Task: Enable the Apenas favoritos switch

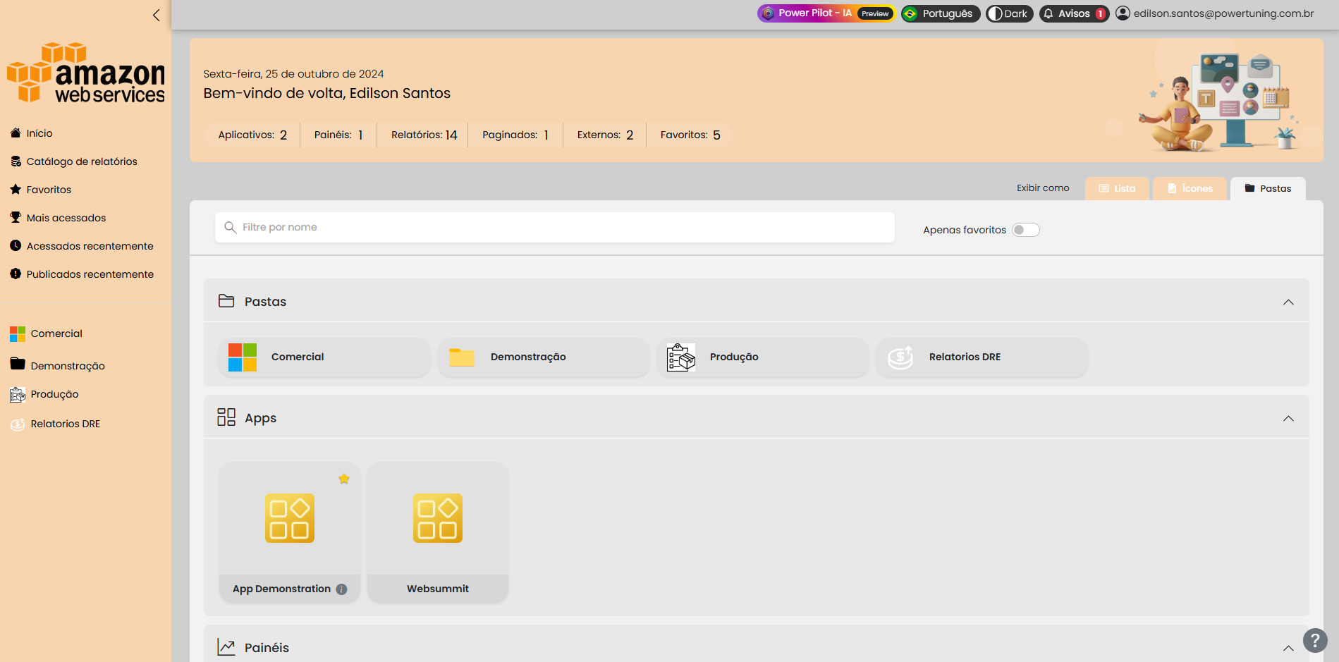Action: click(x=1025, y=230)
